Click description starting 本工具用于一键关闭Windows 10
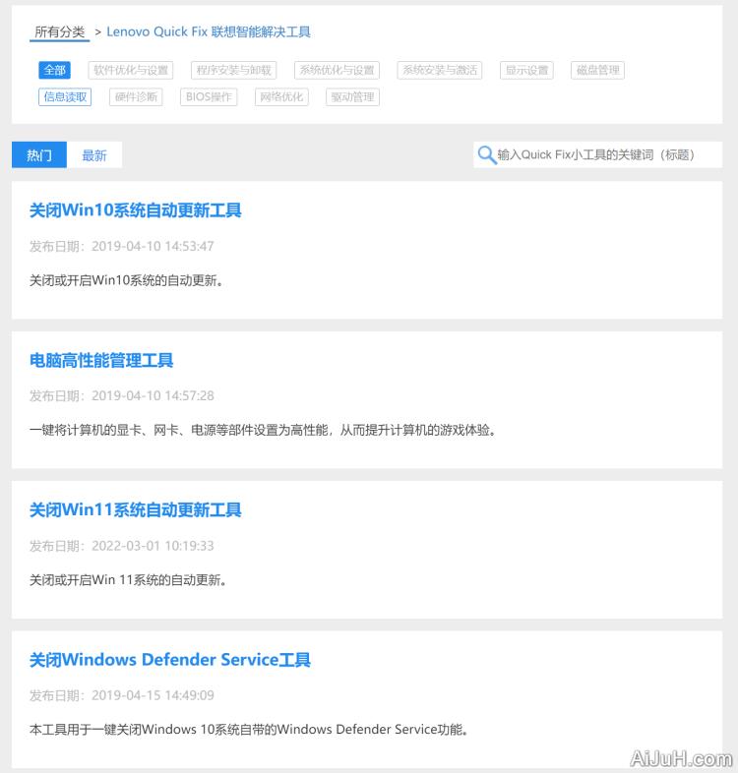This screenshot has width=738, height=773. click(249, 729)
